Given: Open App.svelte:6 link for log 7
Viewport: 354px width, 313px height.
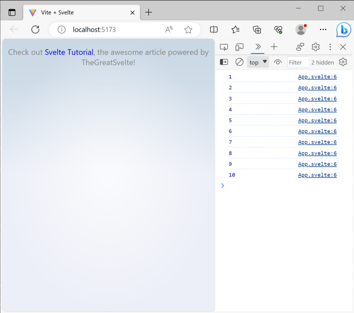Looking at the screenshot, I should point(317,142).
